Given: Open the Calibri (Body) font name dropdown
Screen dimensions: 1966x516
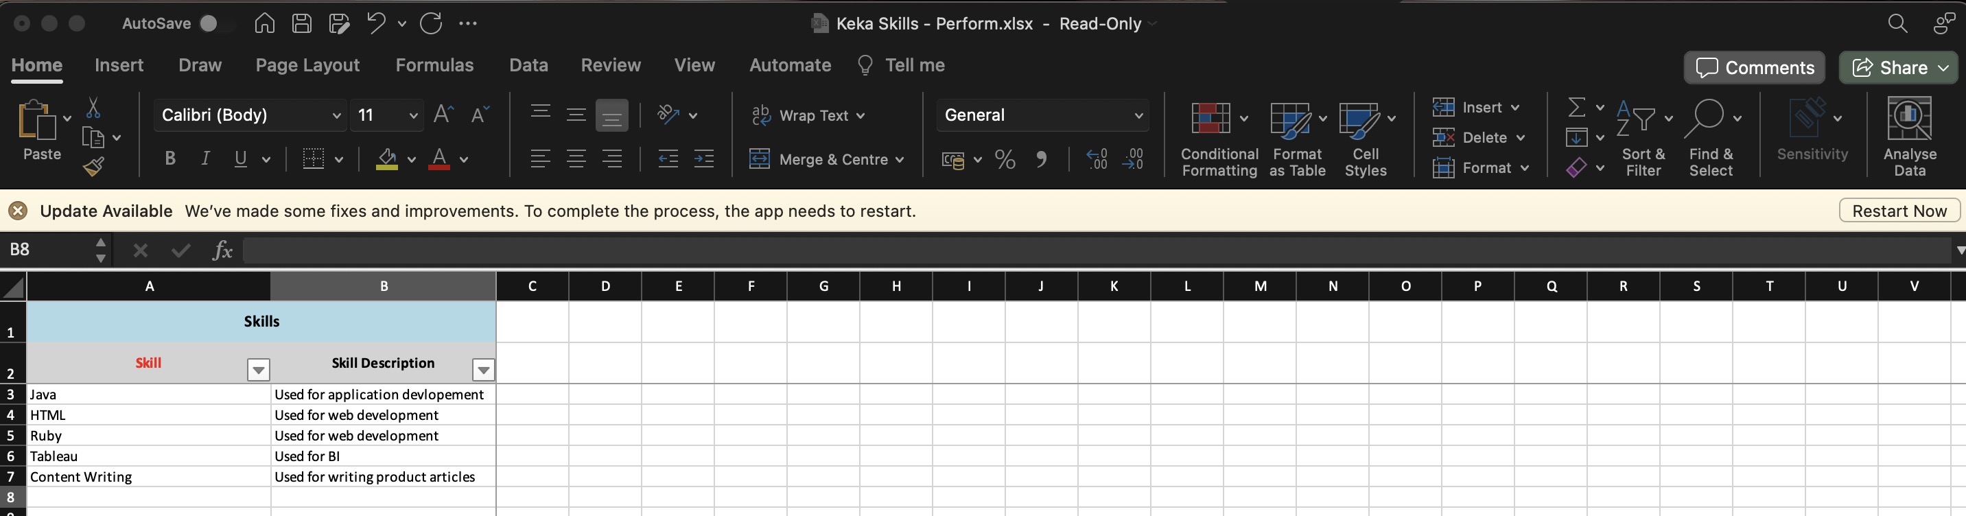Looking at the screenshot, I should tap(336, 115).
